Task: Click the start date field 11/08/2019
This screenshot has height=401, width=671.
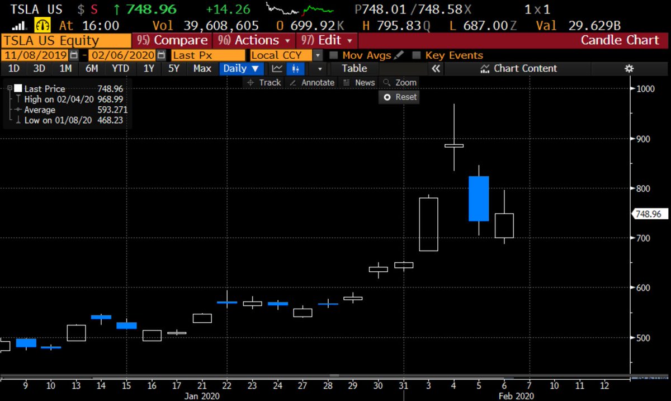Action: pyautogui.click(x=35, y=55)
